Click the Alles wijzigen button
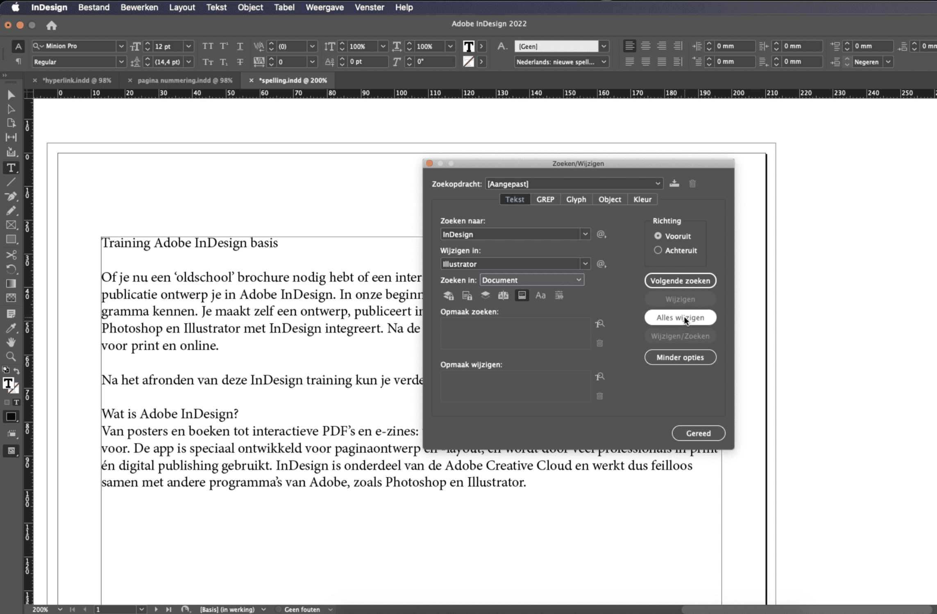Screen dimensions: 937x614 (680, 318)
